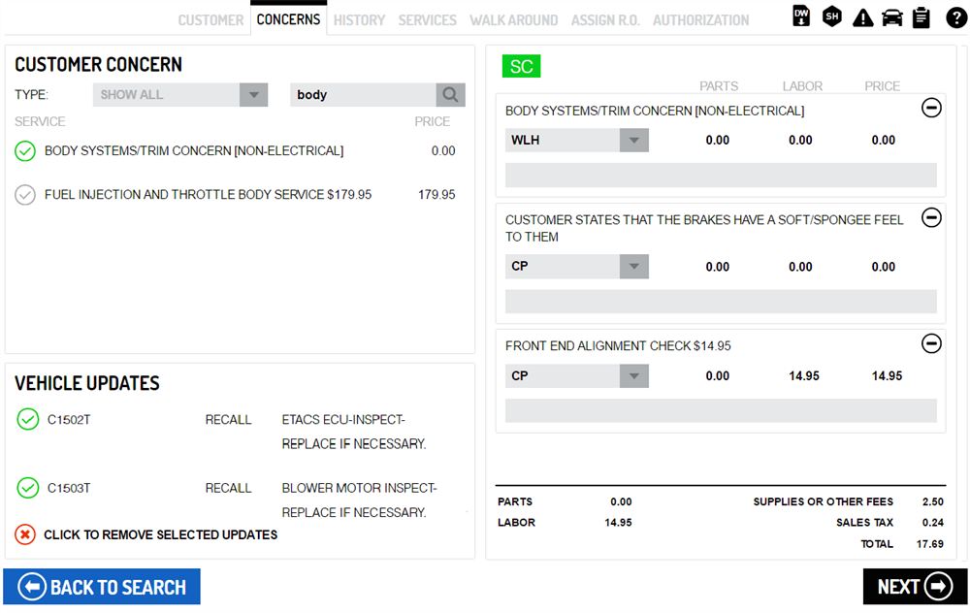This screenshot has width=970, height=613.
Task: Open the WLH pay type dropdown
Action: 576,141
